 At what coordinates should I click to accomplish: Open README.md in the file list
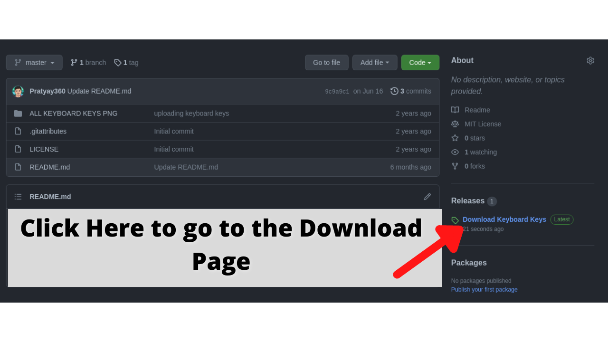click(x=50, y=167)
